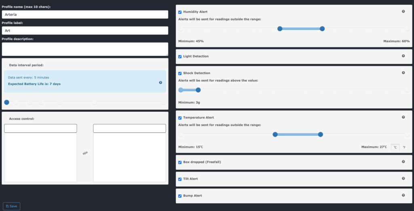Click the Light Detection help icon
Viewport: 414px width, 211px height.
[403, 56]
